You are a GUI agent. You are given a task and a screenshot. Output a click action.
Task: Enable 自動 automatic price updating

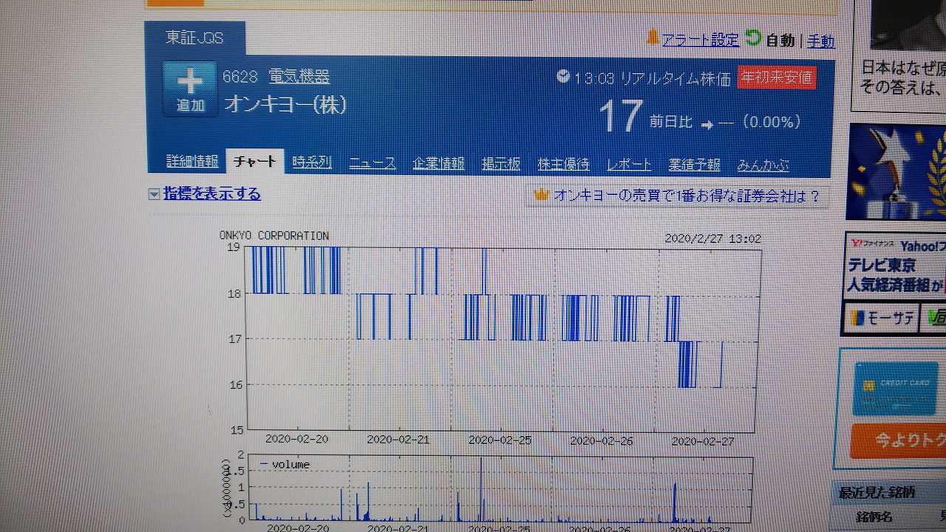click(x=780, y=41)
